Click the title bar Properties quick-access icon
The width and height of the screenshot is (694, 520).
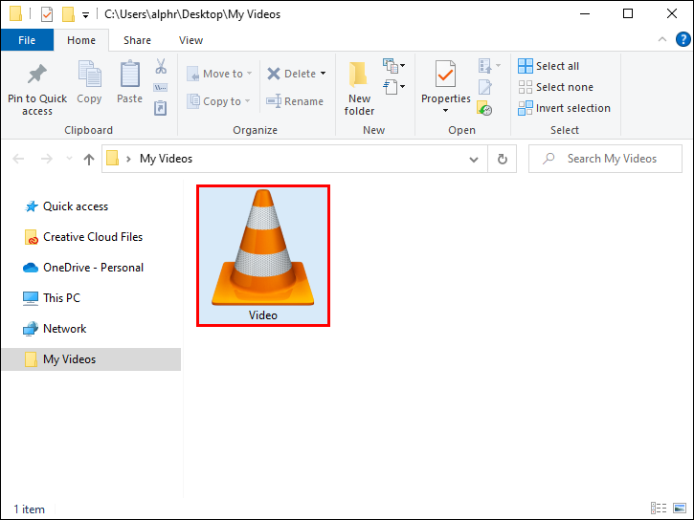coord(47,14)
